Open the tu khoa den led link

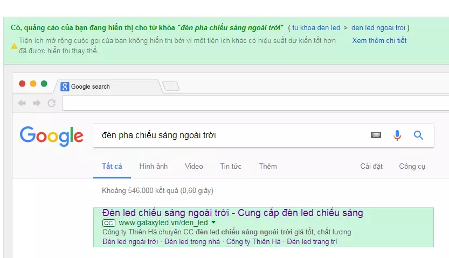pyautogui.click(x=316, y=27)
